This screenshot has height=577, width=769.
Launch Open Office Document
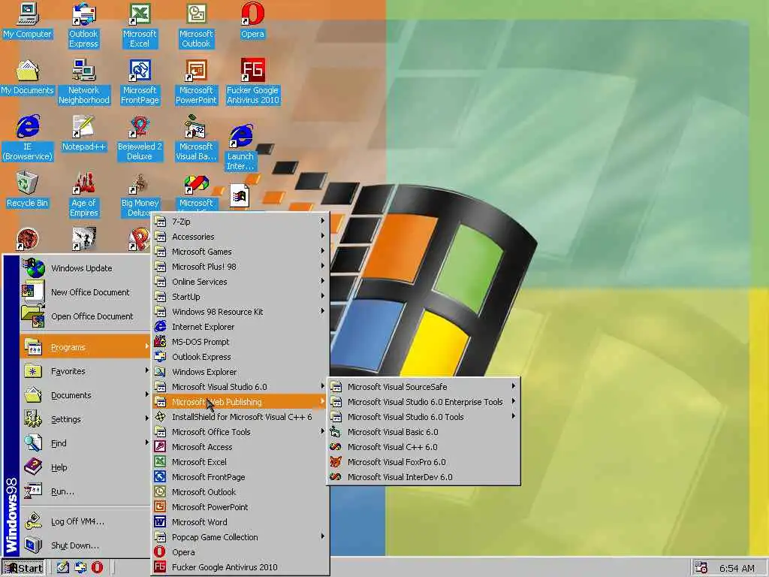click(86, 316)
